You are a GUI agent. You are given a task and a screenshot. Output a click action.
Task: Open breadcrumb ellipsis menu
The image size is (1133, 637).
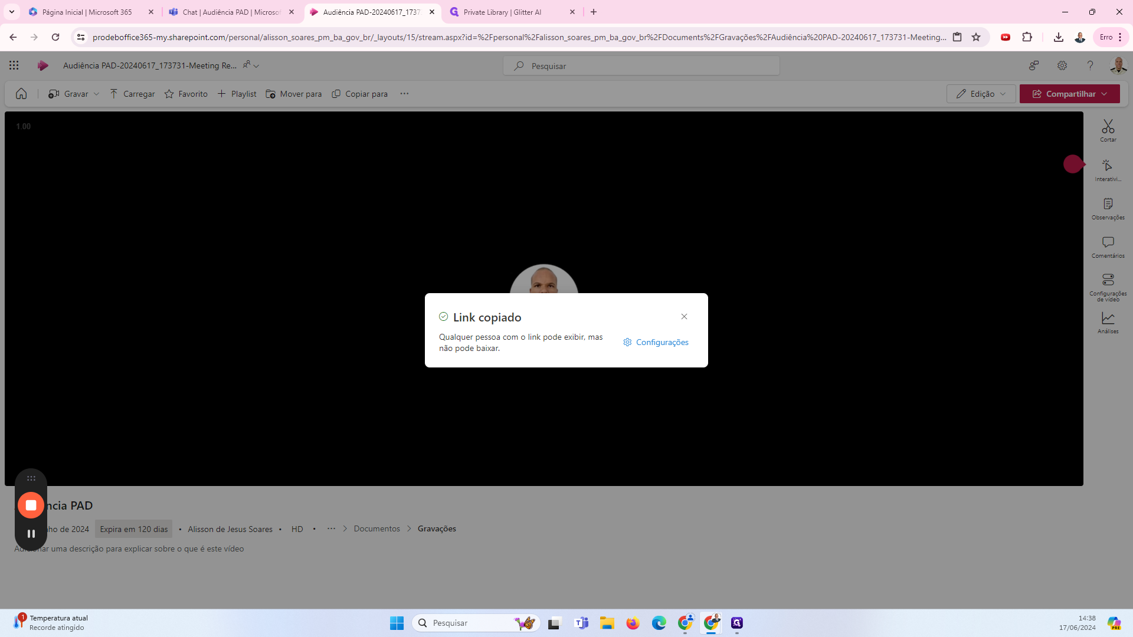click(x=331, y=528)
